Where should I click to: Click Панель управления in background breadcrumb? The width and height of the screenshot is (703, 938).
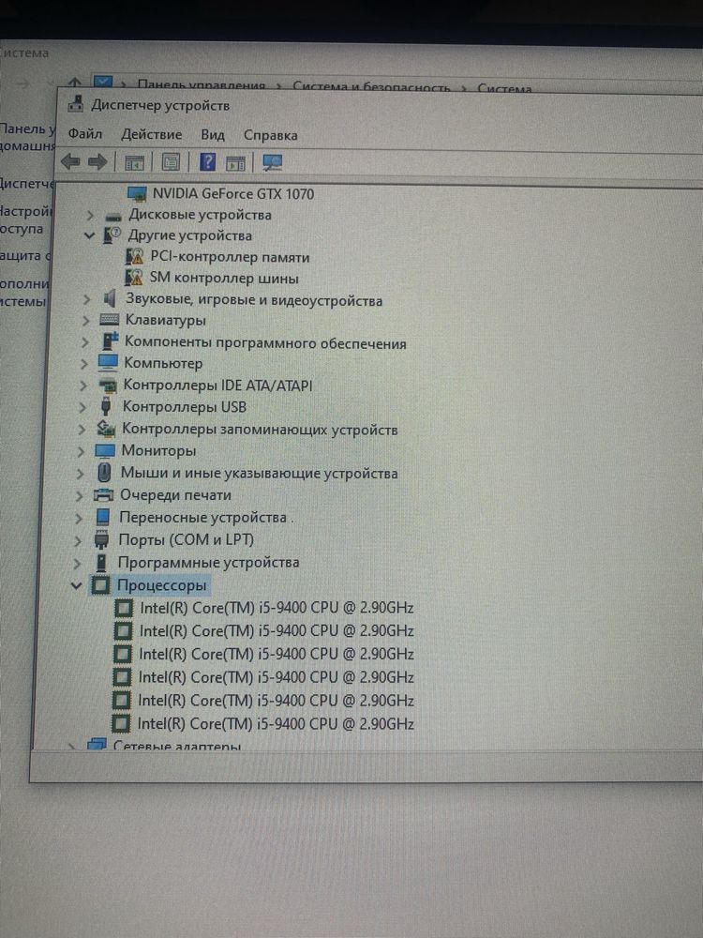tap(202, 85)
